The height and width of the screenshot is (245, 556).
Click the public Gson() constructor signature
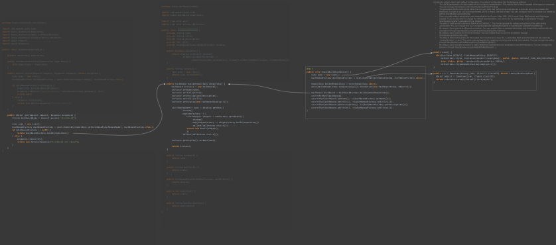tap(443, 52)
